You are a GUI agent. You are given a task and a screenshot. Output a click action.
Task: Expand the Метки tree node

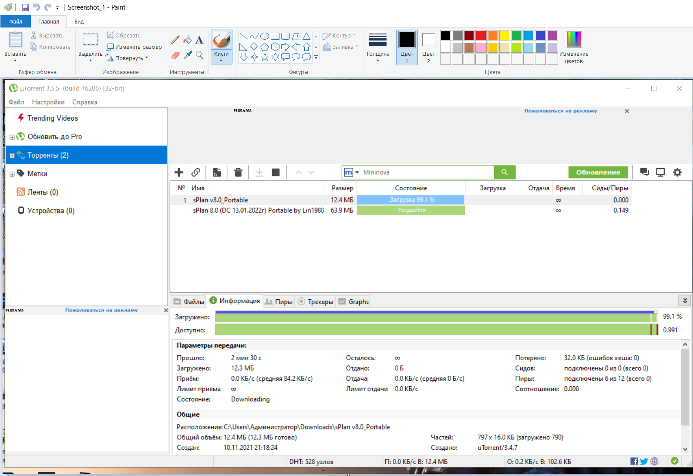12,174
